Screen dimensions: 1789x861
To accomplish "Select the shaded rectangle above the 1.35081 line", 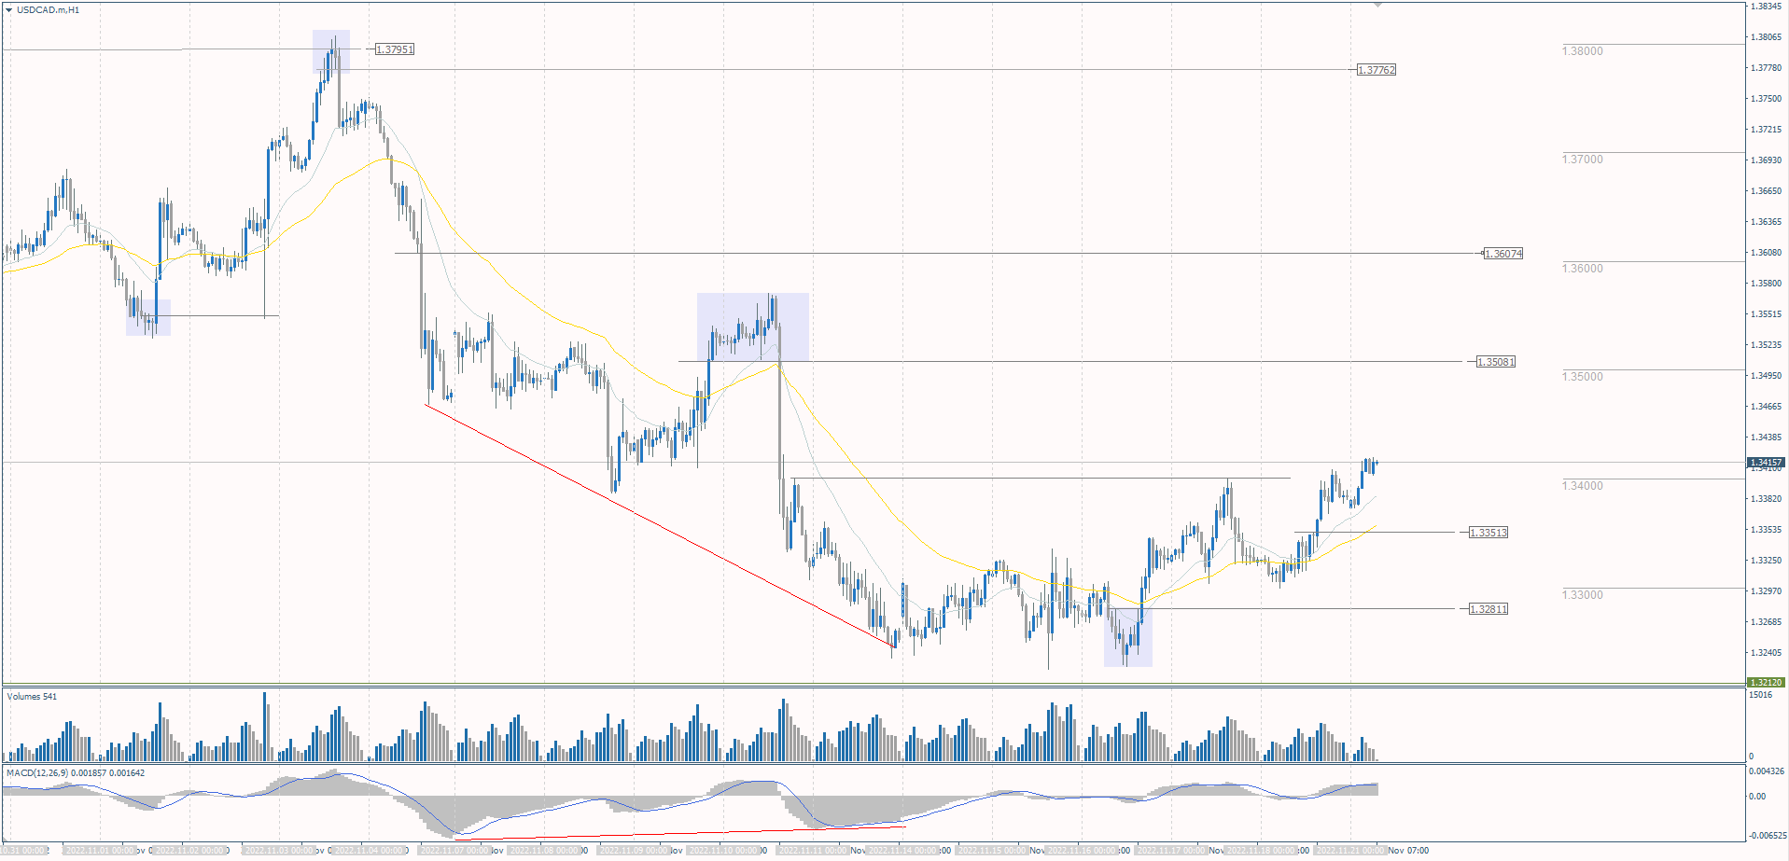I will (753, 327).
